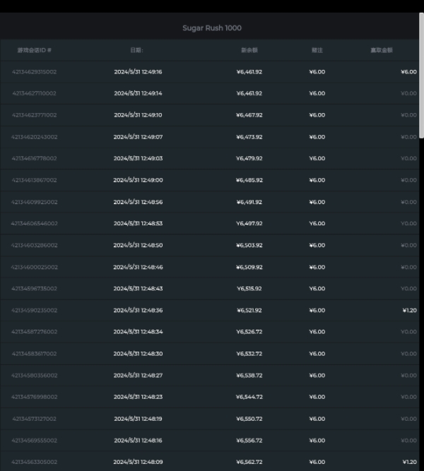
Task: Open session ID 42134627110002
Action: click(35, 93)
